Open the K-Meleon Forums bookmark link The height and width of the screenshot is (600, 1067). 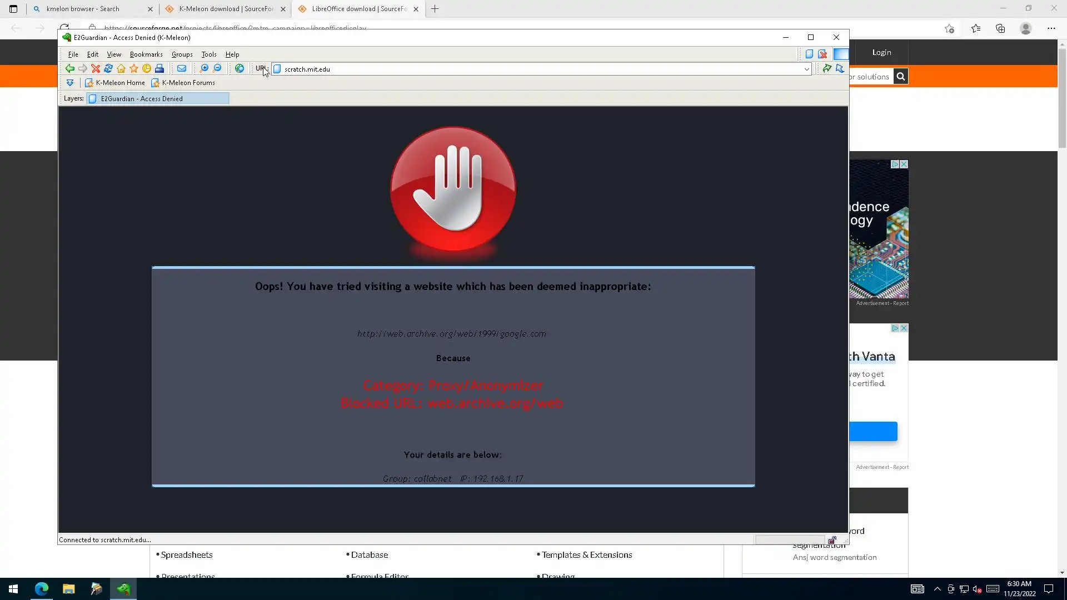188,83
